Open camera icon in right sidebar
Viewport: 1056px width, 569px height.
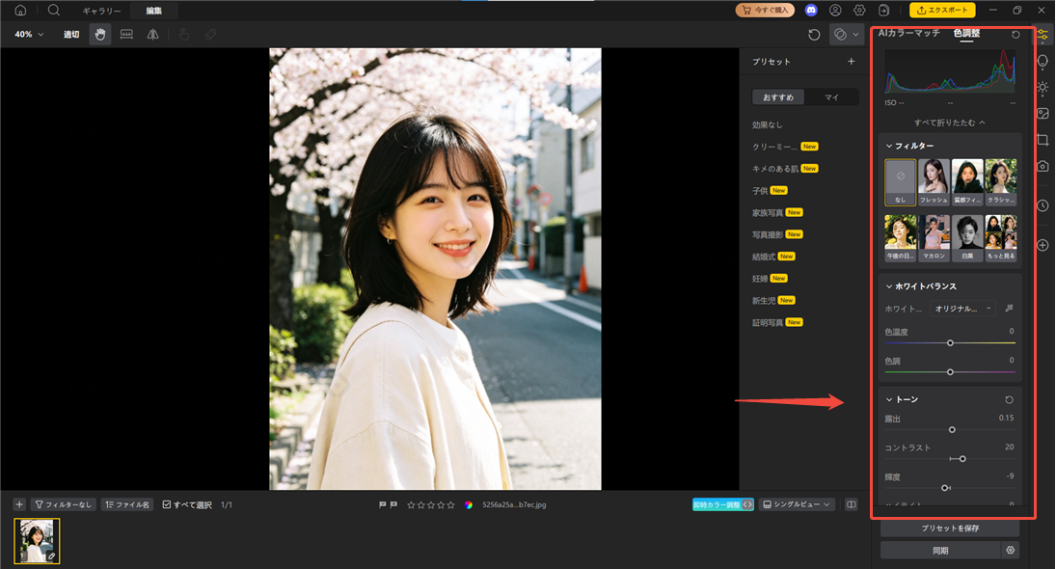(x=1042, y=166)
